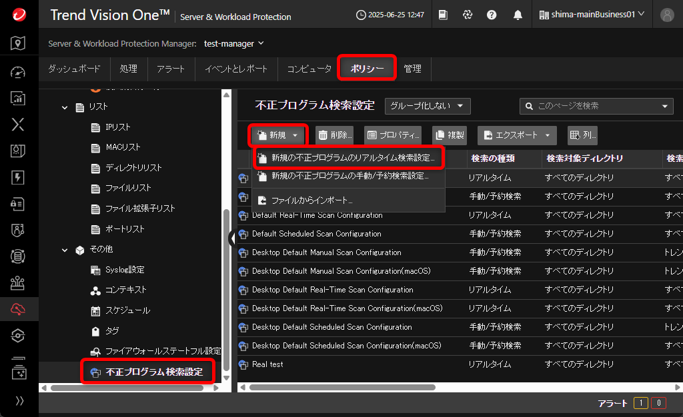Click the alert count badge showing 1
The width and height of the screenshot is (683, 417).
641,403
